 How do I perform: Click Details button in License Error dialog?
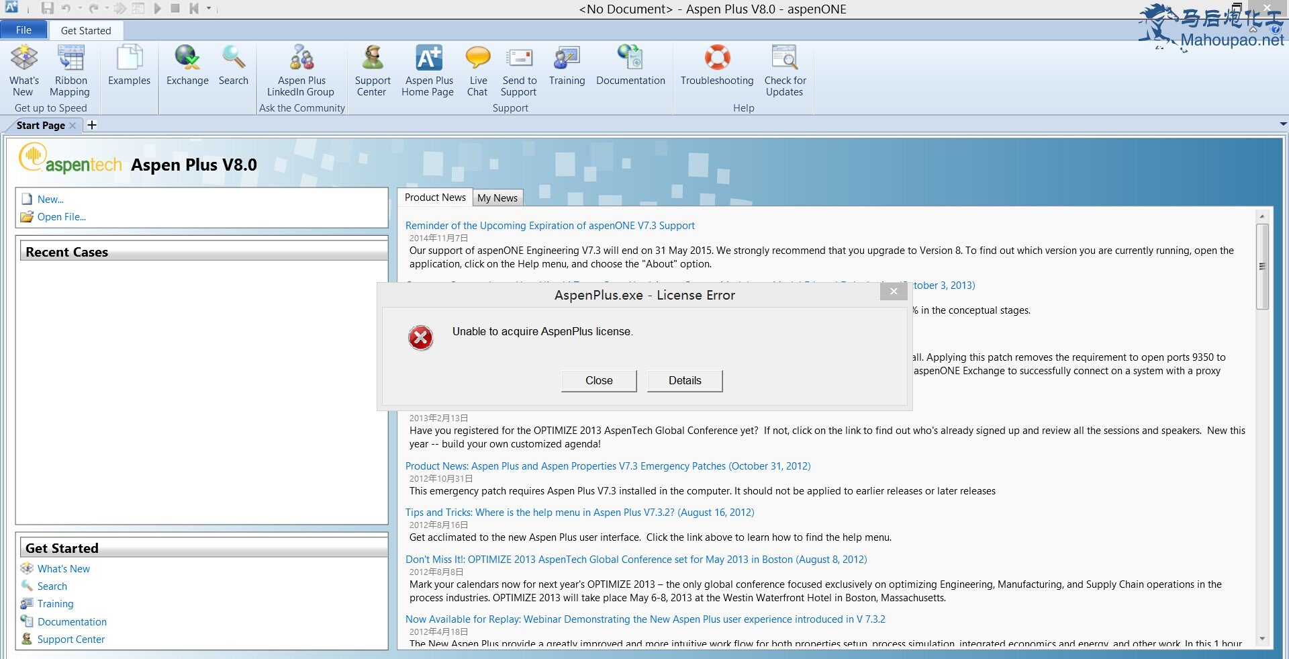pos(685,380)
